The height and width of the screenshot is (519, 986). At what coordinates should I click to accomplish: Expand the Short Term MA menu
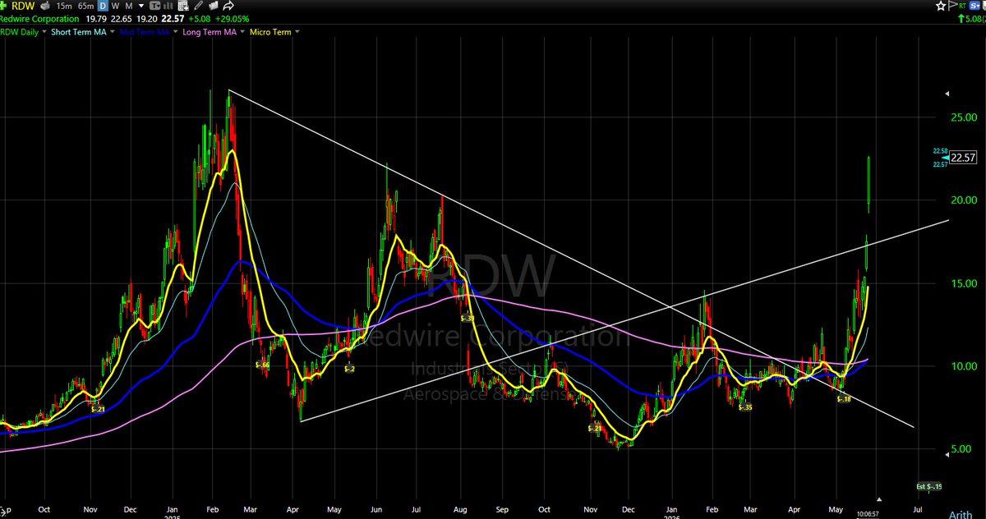click(112, 32)
